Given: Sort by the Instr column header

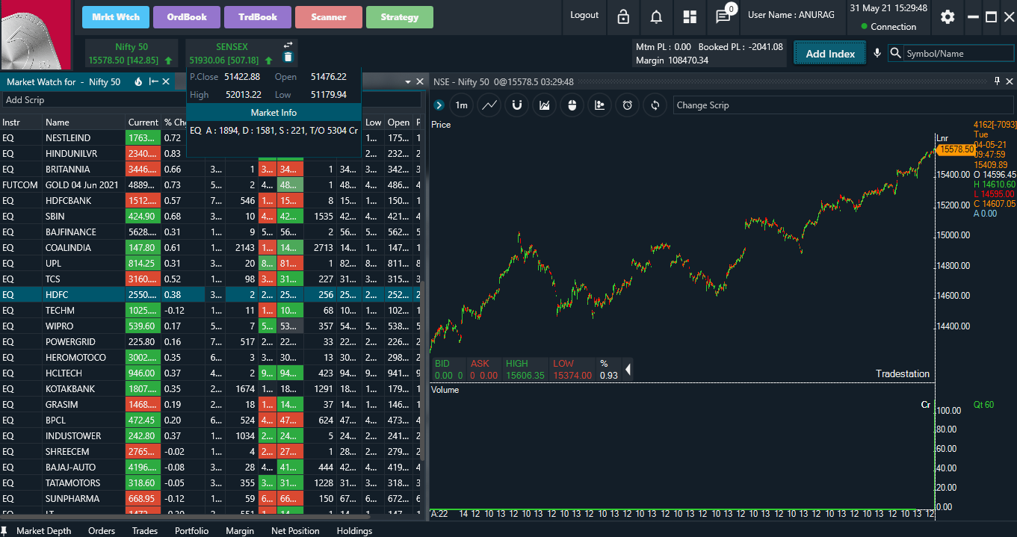Looking at the screenshot, I should 21,122.
